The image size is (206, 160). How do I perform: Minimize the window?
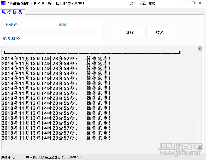186,3
